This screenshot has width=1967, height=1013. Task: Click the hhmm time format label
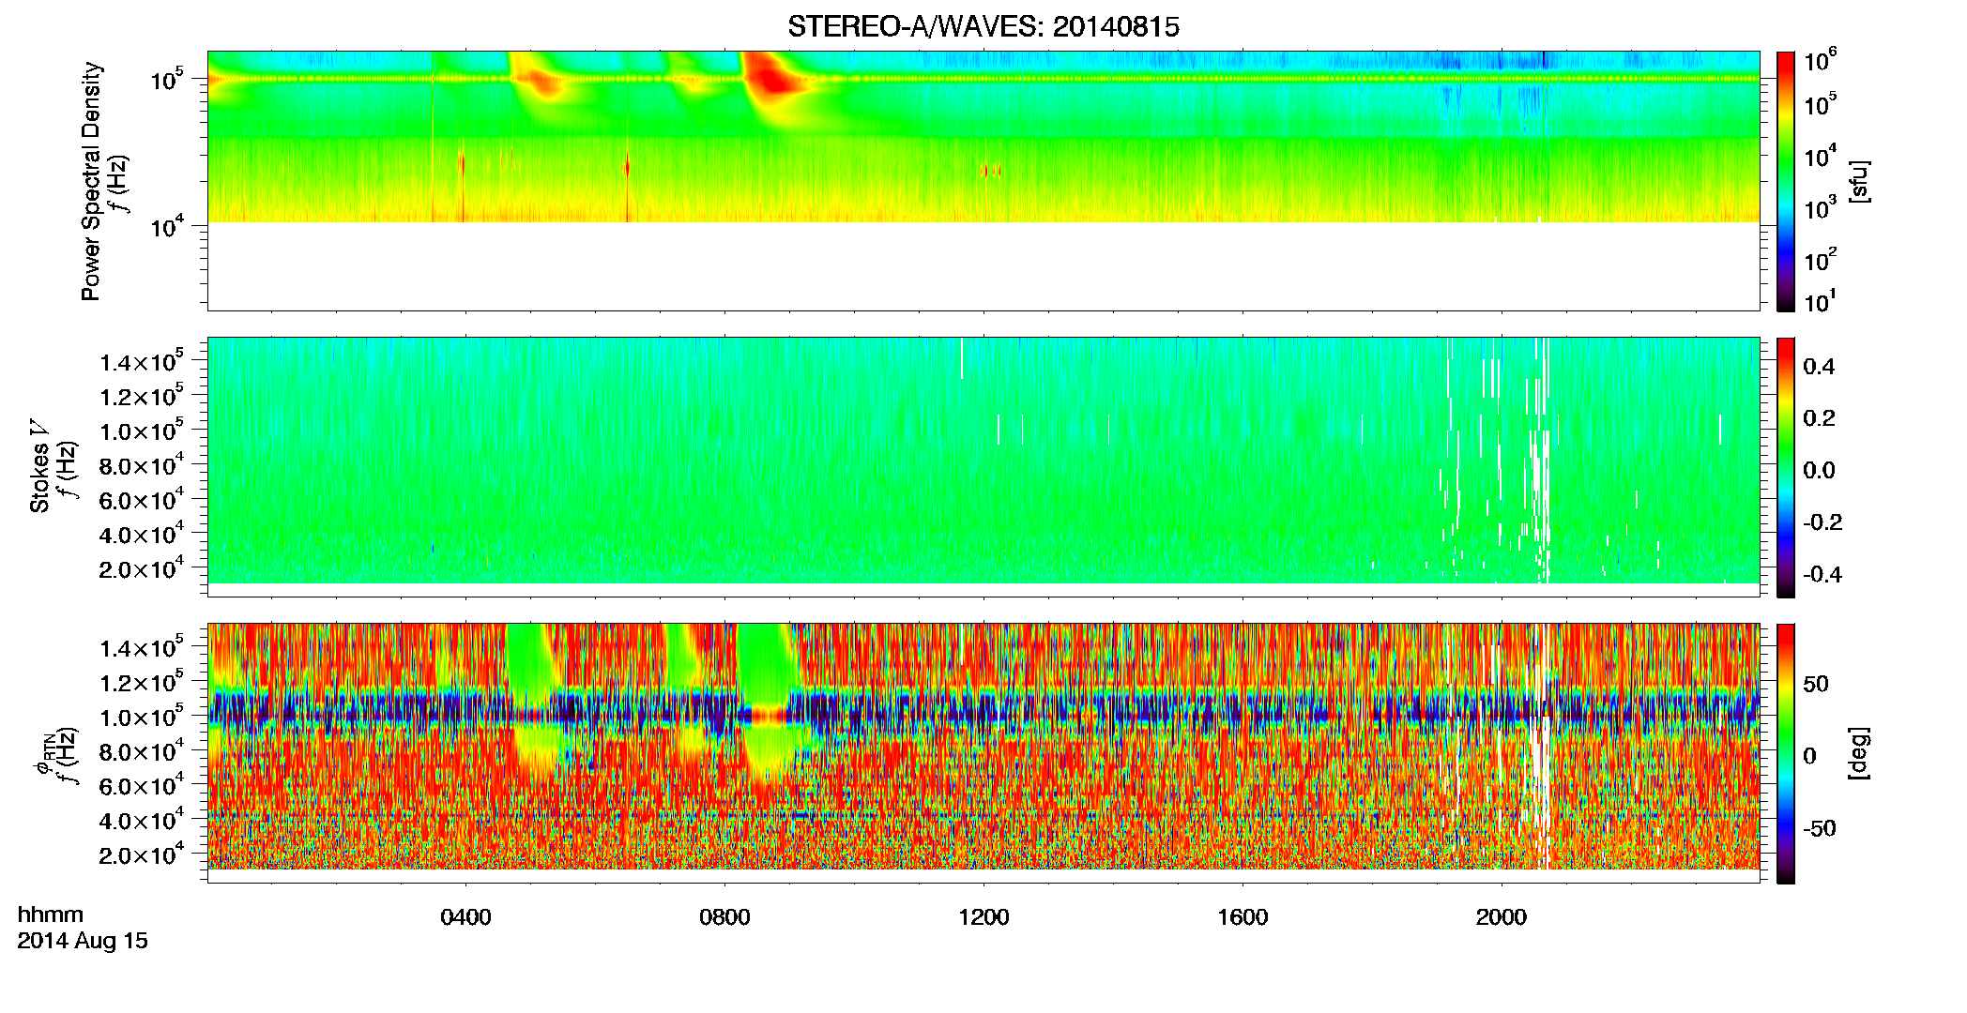tap(51, 915)
